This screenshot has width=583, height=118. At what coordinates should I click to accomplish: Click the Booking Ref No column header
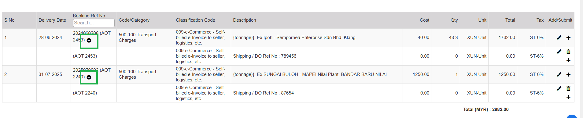click(x=89, y=16)
